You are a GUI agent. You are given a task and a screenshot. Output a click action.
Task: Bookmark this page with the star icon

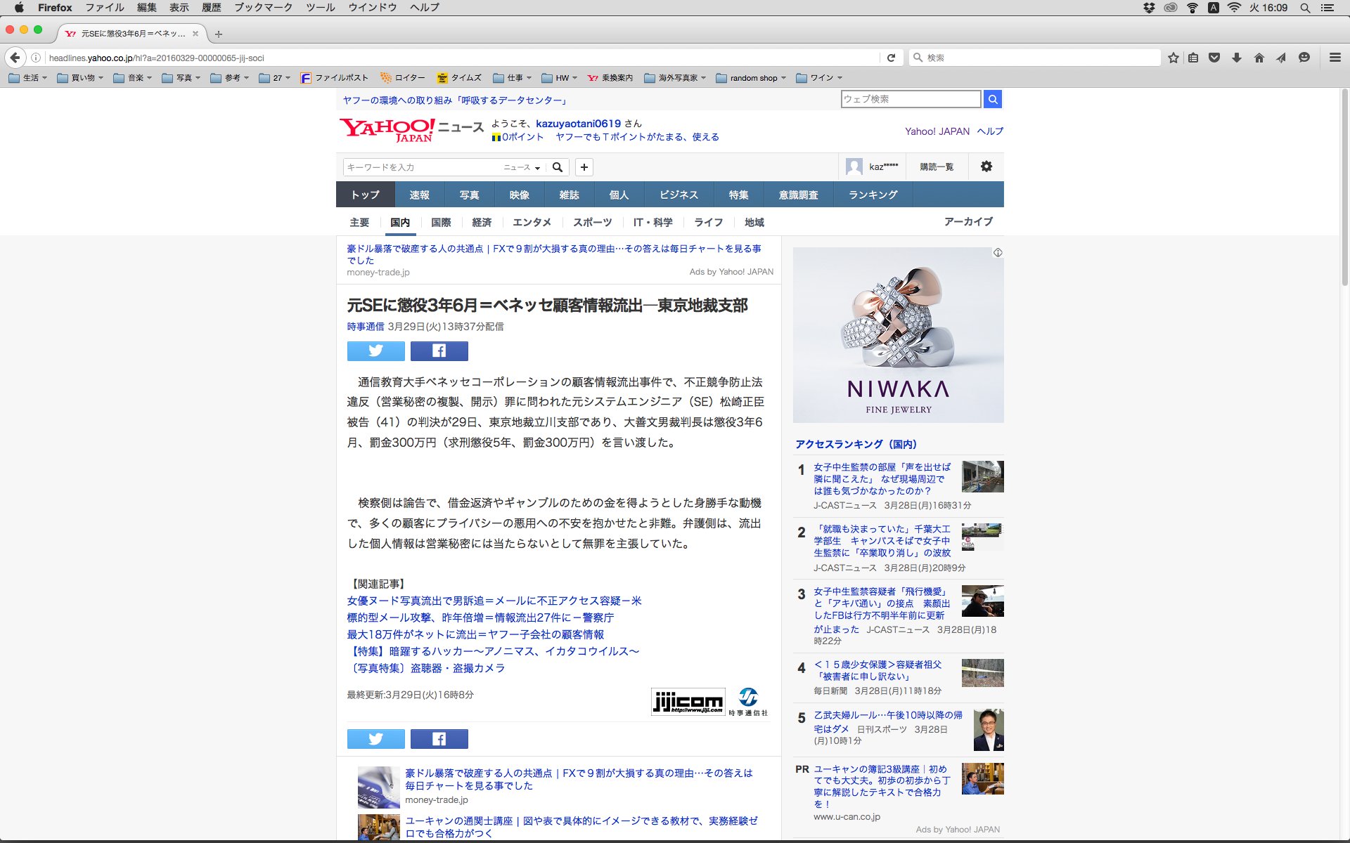1173,58
